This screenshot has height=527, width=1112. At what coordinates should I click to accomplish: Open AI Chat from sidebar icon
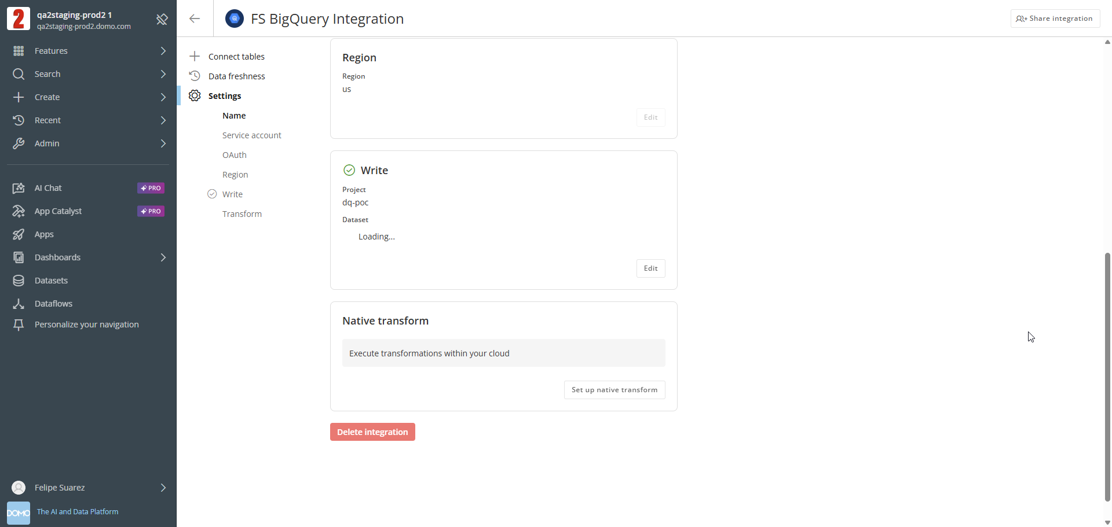tap(19, 188)
